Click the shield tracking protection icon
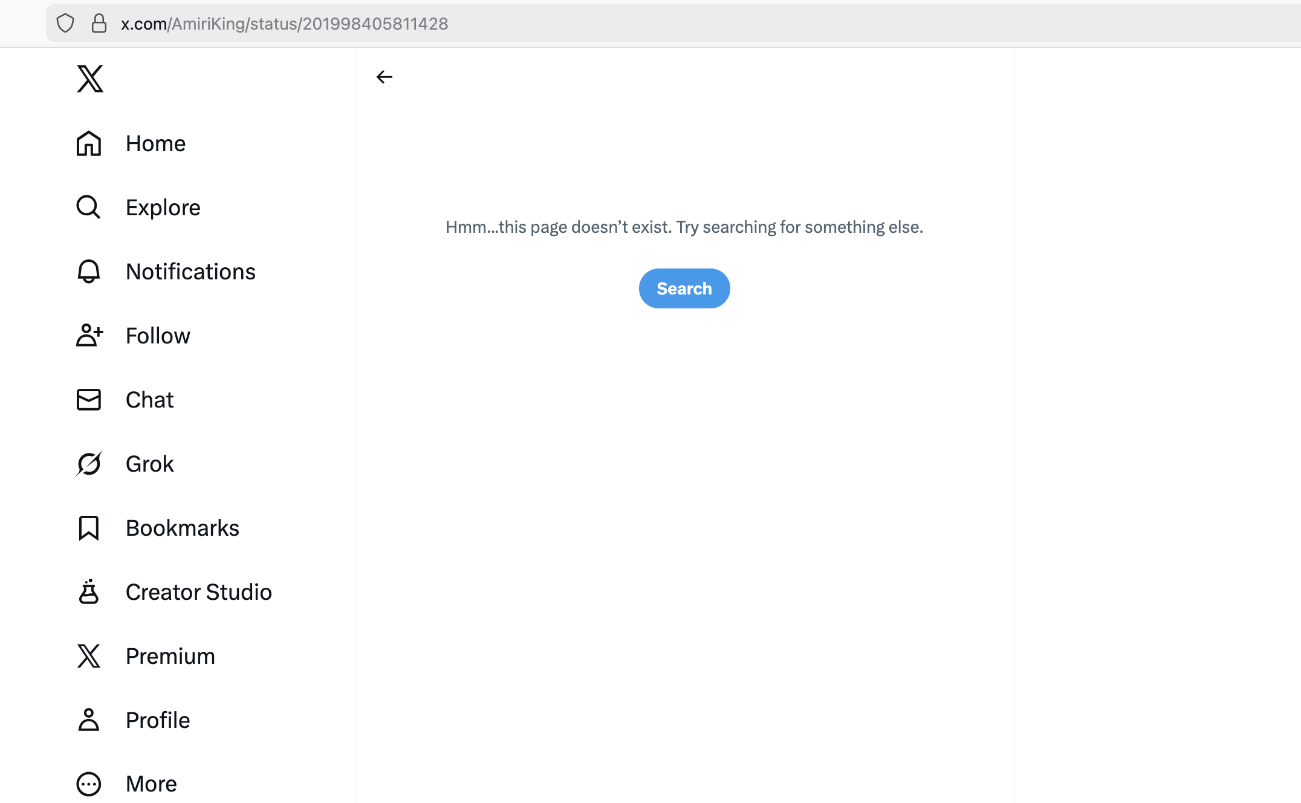1301x803 pixels. coord(65,24)
